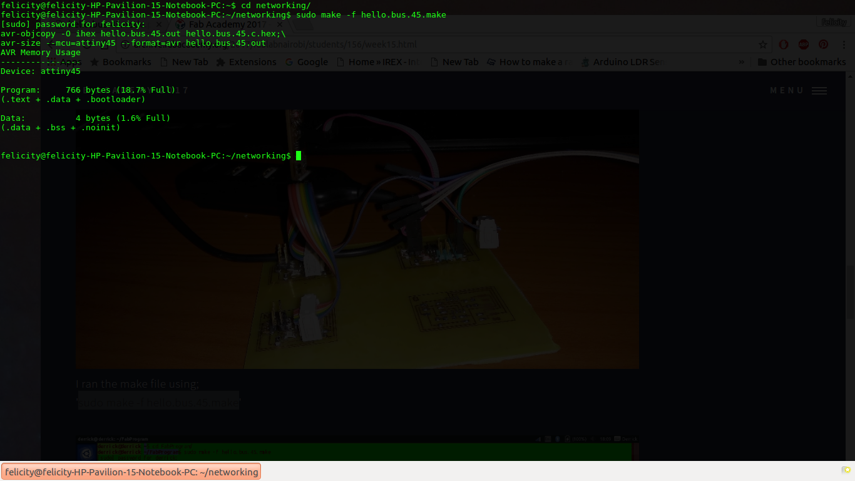Open the New Tab bookmark beside IREX
855x481 pixels.
click(454, 62)
